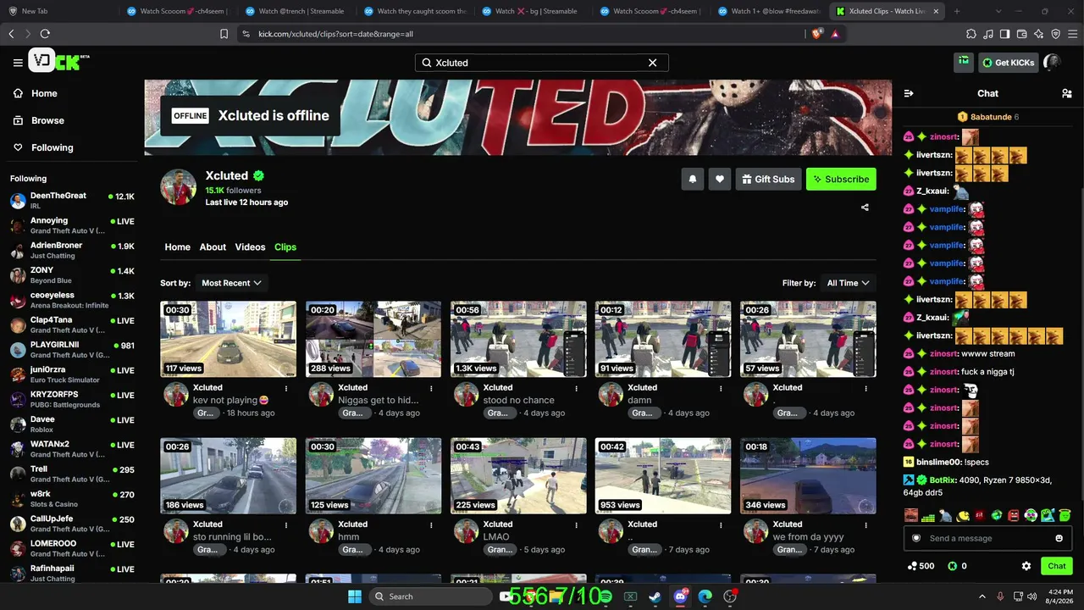Switch to the Videos tab
The image size is (1084, 610).
(x=250, y=247)
